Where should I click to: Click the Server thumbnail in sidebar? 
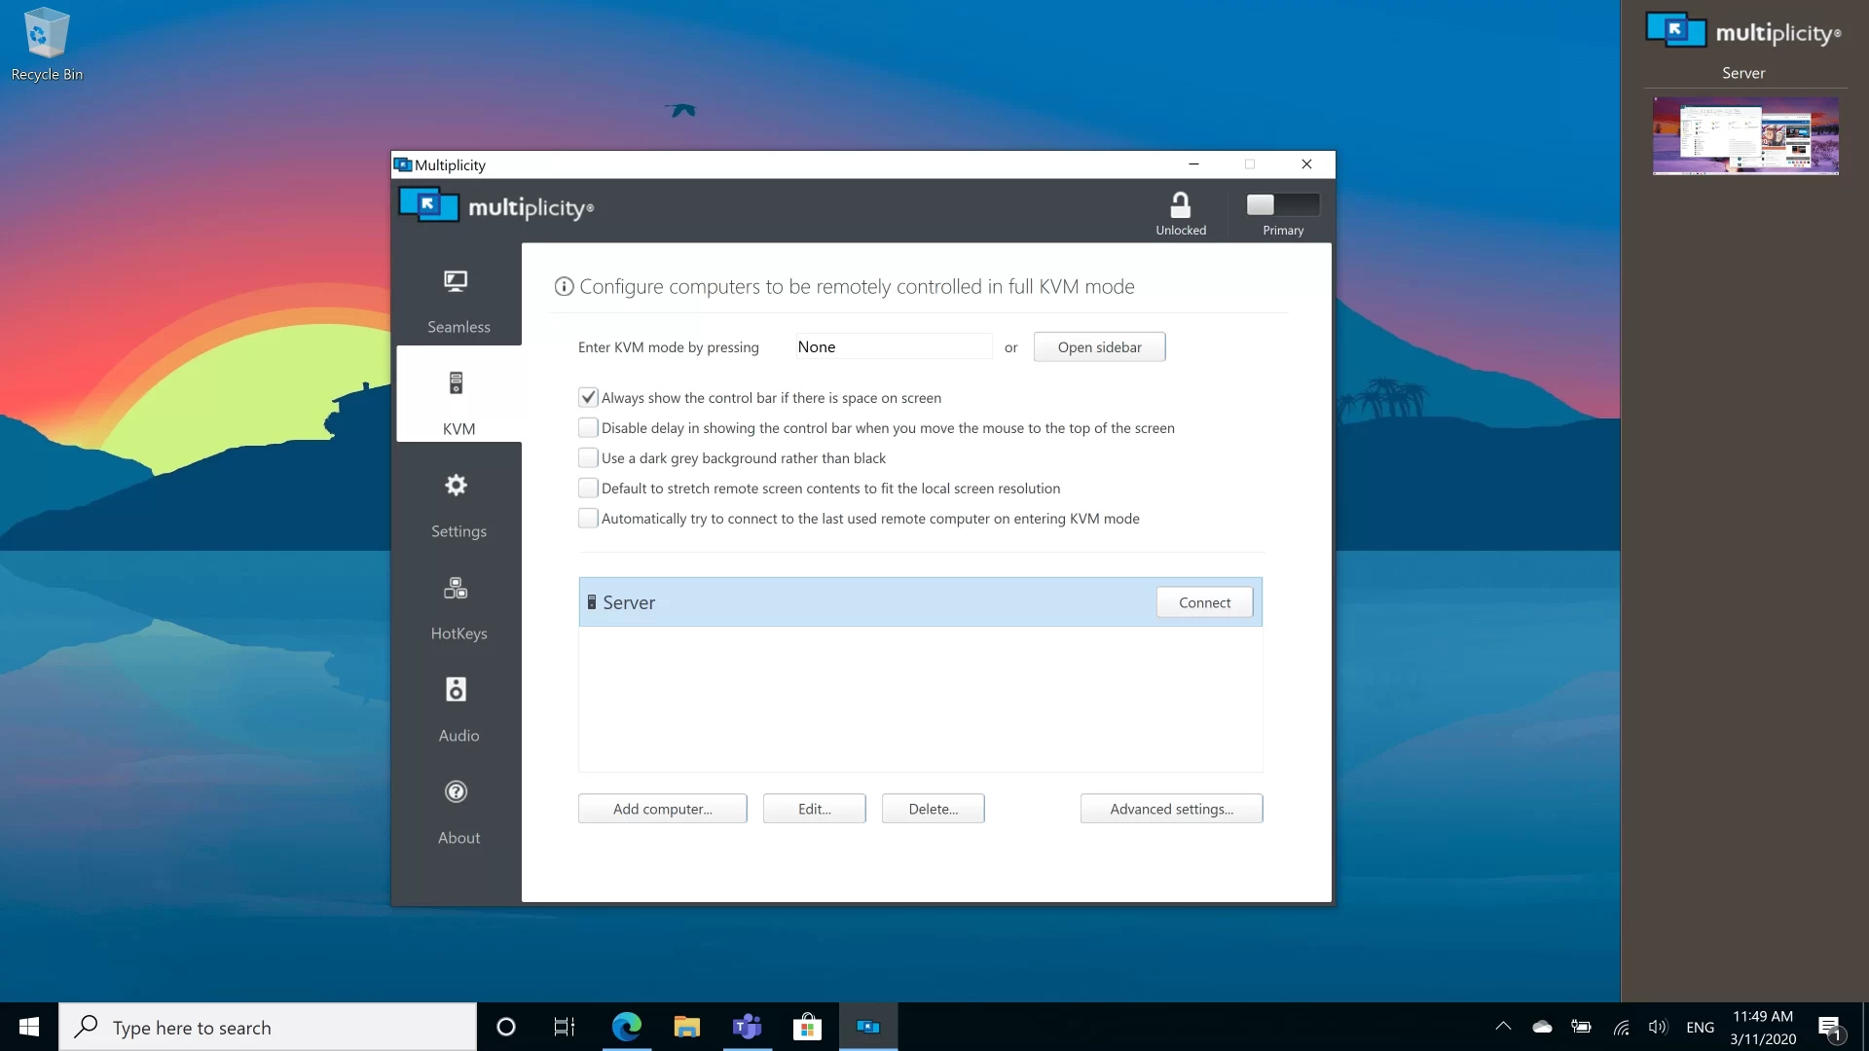tap(1744, 135)
